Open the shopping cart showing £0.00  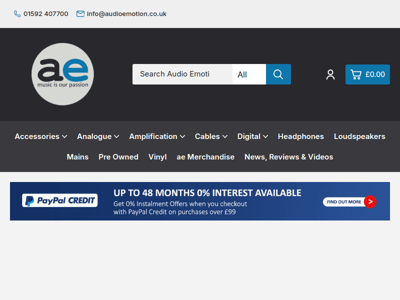pyautogui.click(x=367, y=74)
